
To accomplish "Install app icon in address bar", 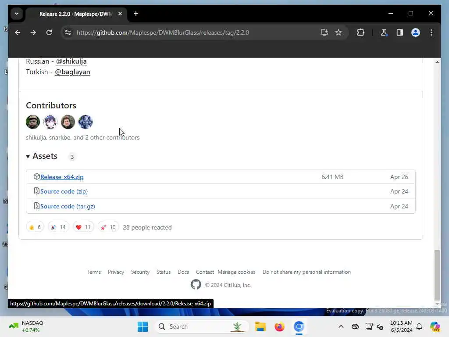I will [x=324, y=32].
